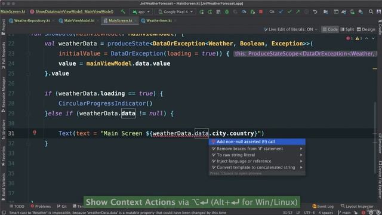Viewport: 382px width, 215px height.
Task: Click the Git Update Project arrow icon
Action: point(281,12)
